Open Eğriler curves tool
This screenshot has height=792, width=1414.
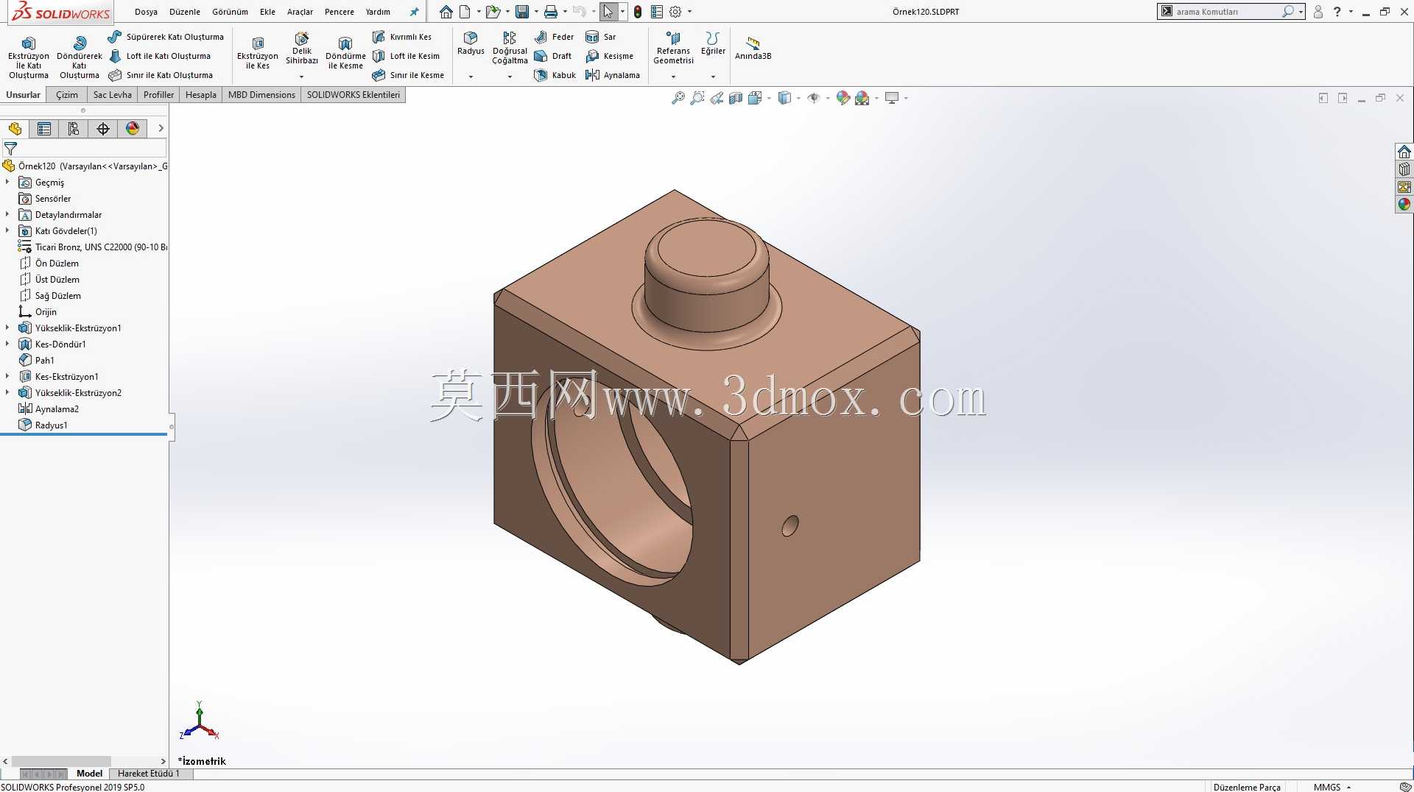(x=712, y=43)
